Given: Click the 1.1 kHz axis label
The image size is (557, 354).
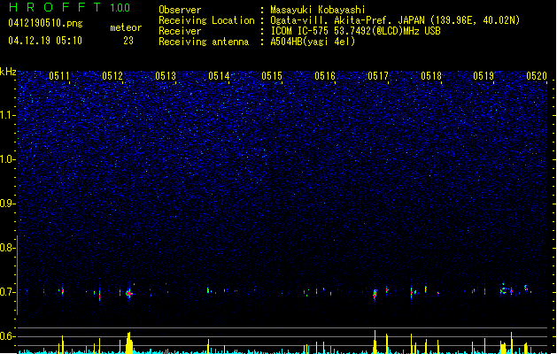Looking at the screenshot, I should click(7, 115).
